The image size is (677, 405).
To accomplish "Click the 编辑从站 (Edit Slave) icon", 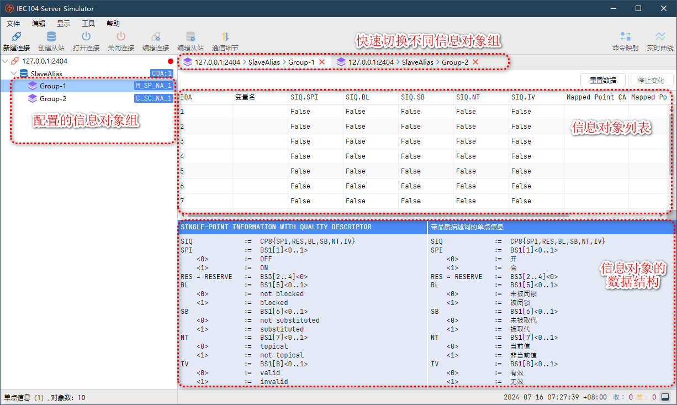I will click(191, 39).
